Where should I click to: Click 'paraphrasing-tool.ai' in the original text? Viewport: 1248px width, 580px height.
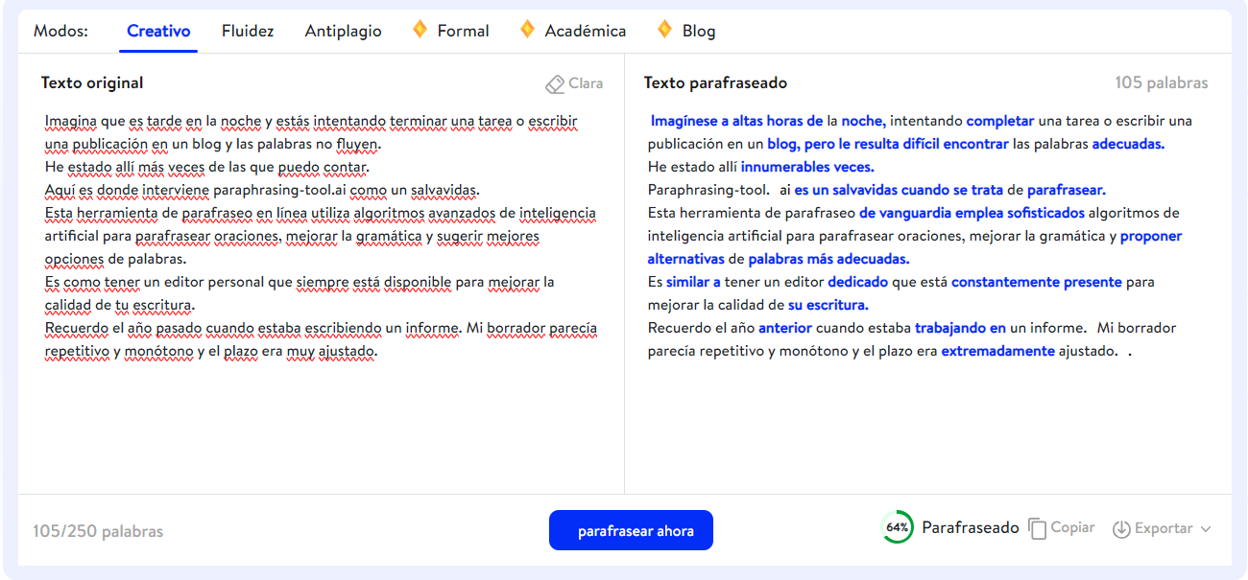(279, 190)
